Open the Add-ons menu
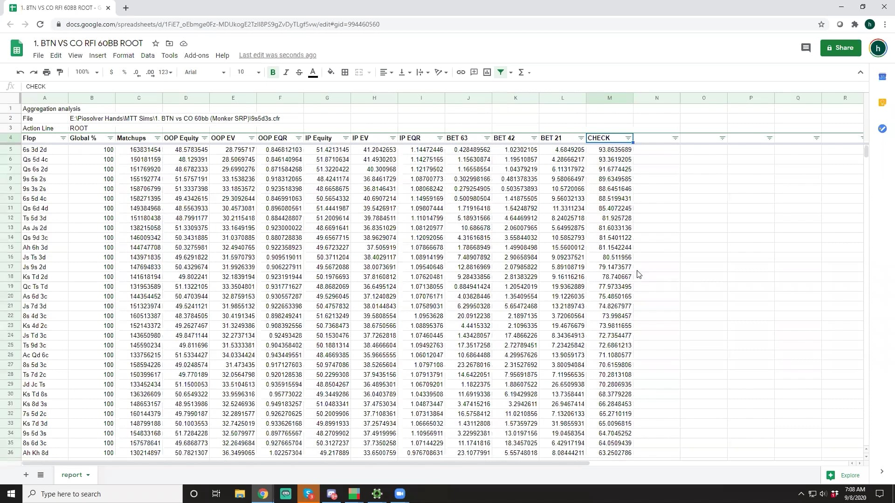This screenshot has width=895, height=503. point(196,55)
